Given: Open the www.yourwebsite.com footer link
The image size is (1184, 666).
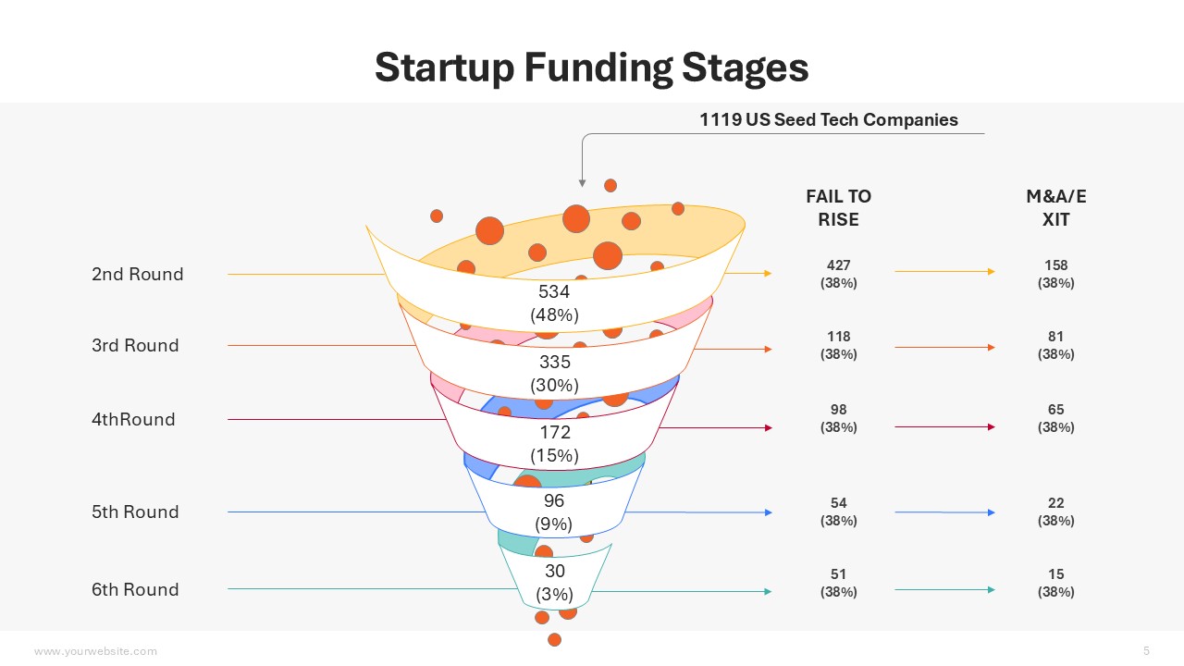Looking at the screenshot, I should (x=95, y=651).
